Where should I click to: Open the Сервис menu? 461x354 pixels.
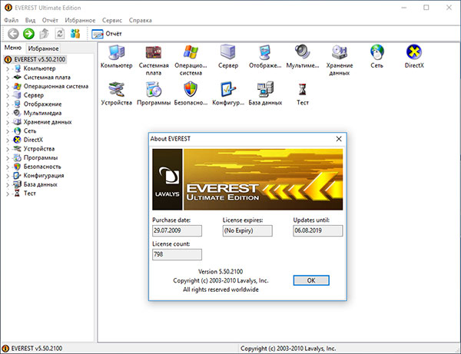pyautogui.click(x=112, y=20)
